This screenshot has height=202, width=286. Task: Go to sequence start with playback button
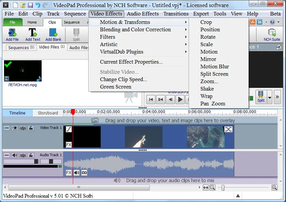tap(151, 100)
